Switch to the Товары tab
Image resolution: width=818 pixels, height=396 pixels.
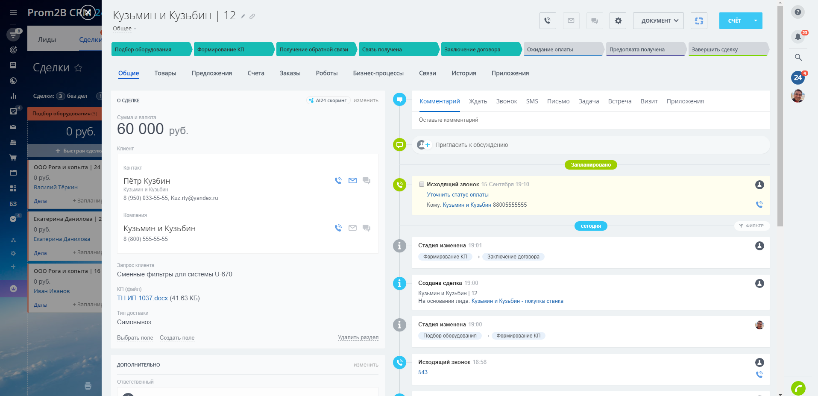pyautogui.click(x=165, y=73)
